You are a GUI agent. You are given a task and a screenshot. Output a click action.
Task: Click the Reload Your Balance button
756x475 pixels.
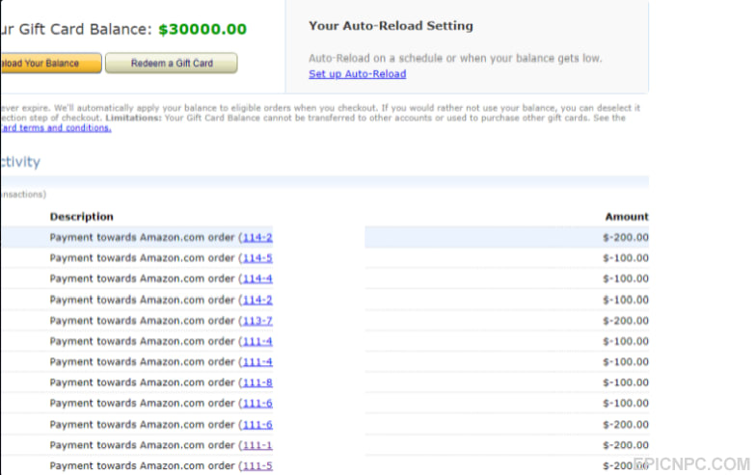coord(50,64)
